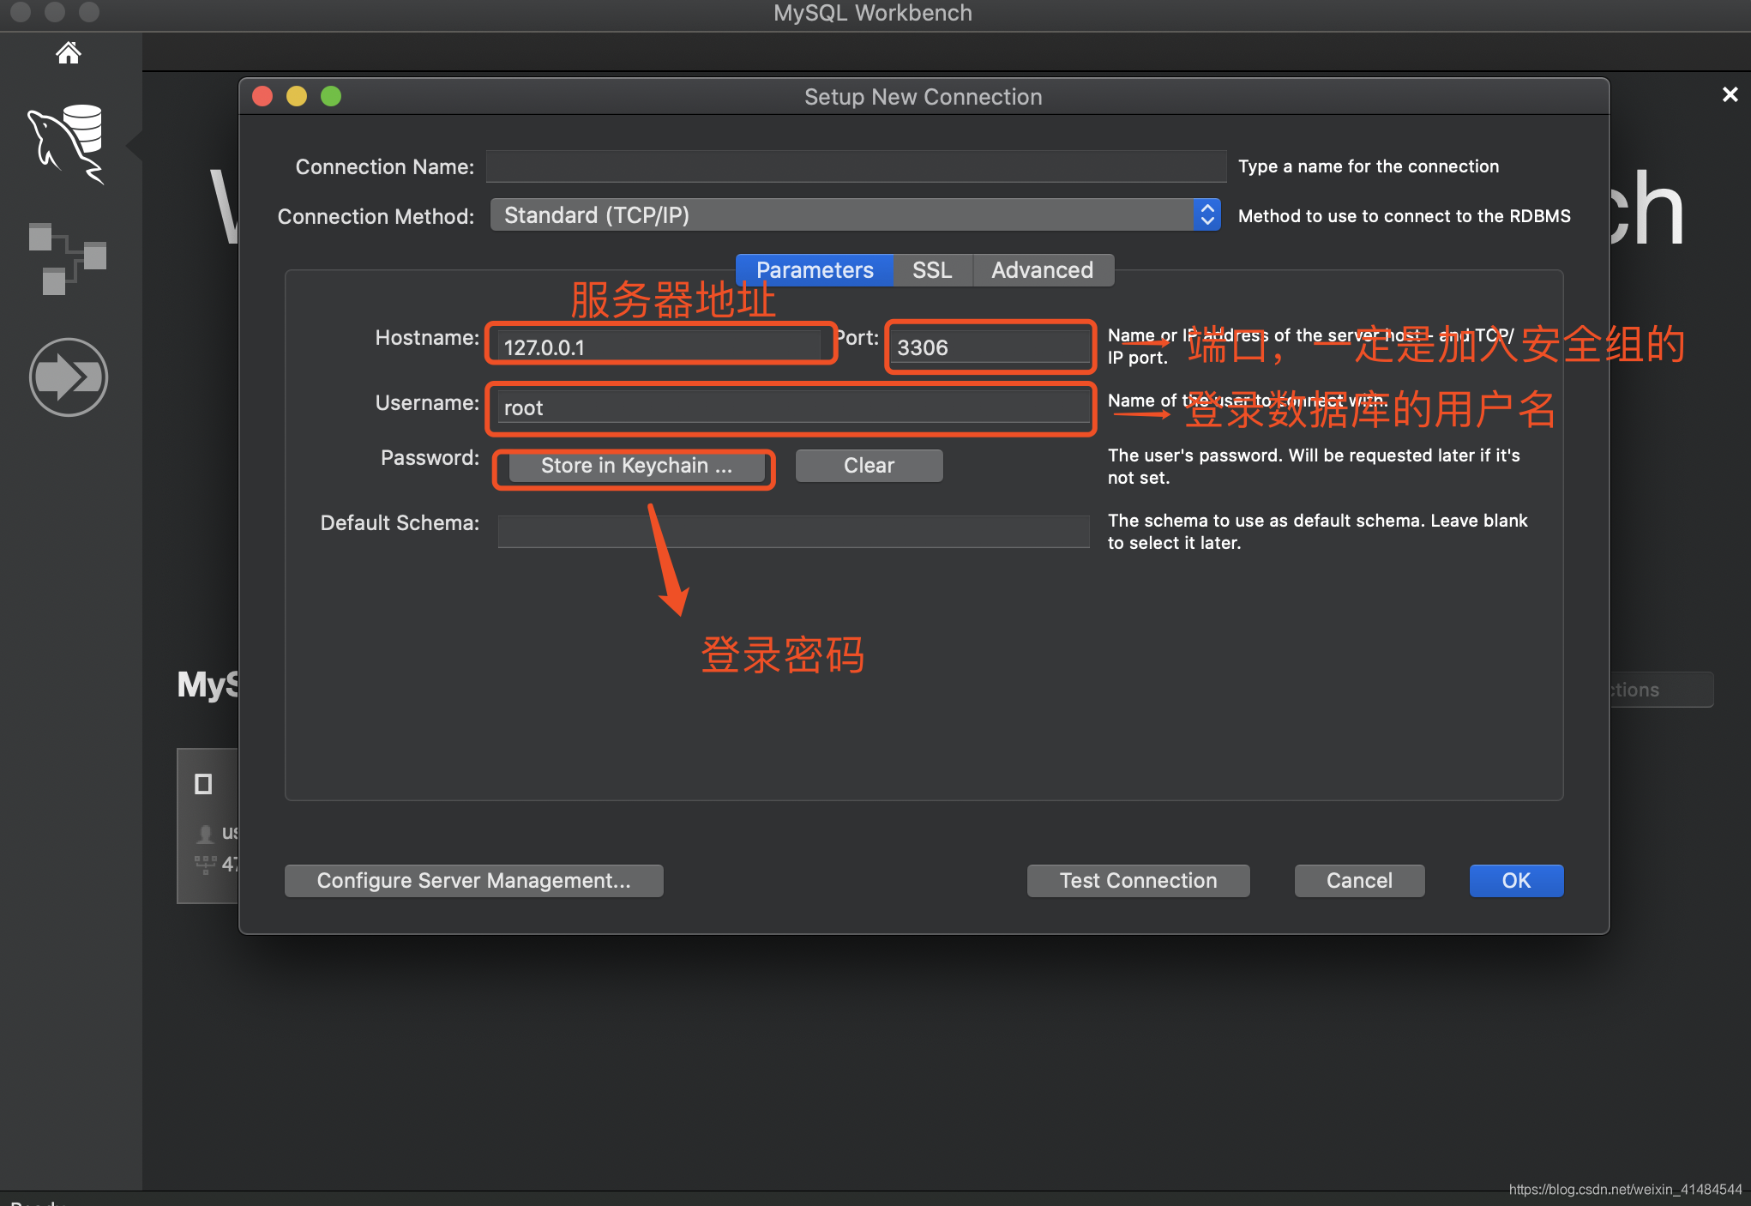Minimize the Setup New Connection dialog
Image resolution: width=1751 pixels, height=1206 pixels.
pos(297,96)
